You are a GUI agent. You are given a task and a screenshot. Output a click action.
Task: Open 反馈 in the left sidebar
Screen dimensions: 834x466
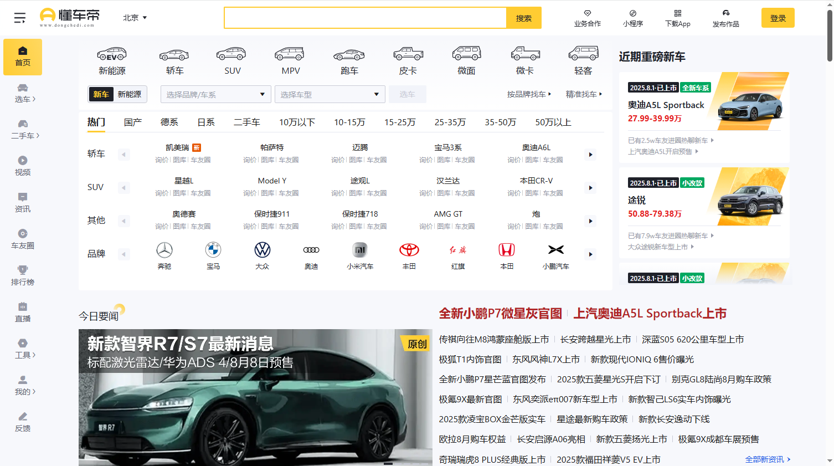point(23,422)
